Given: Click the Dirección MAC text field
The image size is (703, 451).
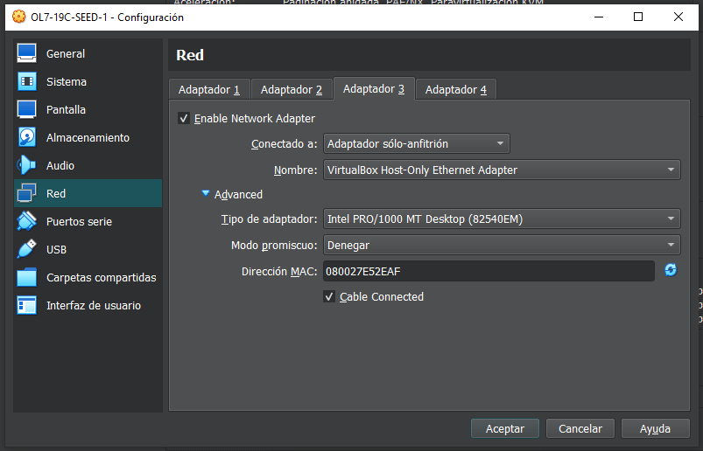Looking at the screenshot, I should click(488, 271).
